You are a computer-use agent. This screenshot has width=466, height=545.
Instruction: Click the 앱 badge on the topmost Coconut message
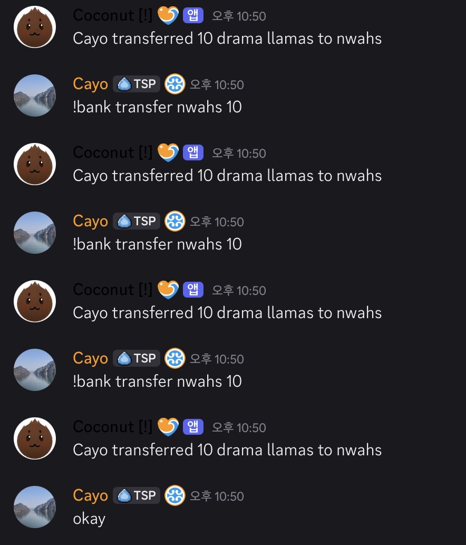coord(193,16)
